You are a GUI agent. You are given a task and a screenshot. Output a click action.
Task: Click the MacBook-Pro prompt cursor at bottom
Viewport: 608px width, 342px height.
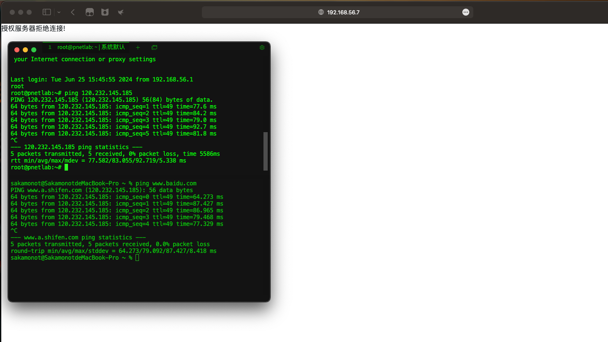pyautogui.click(x=137, y=258)
